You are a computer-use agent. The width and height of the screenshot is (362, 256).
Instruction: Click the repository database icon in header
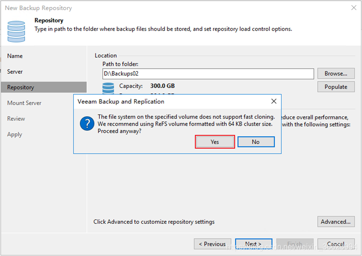coord(16,31)
